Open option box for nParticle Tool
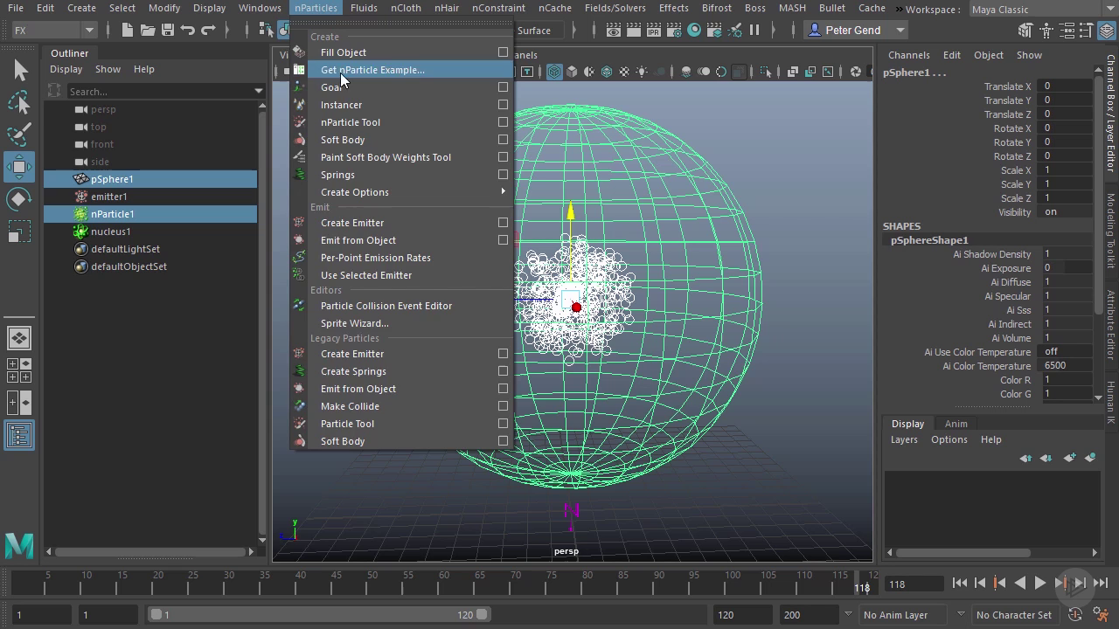 click(x=503, y=122)
